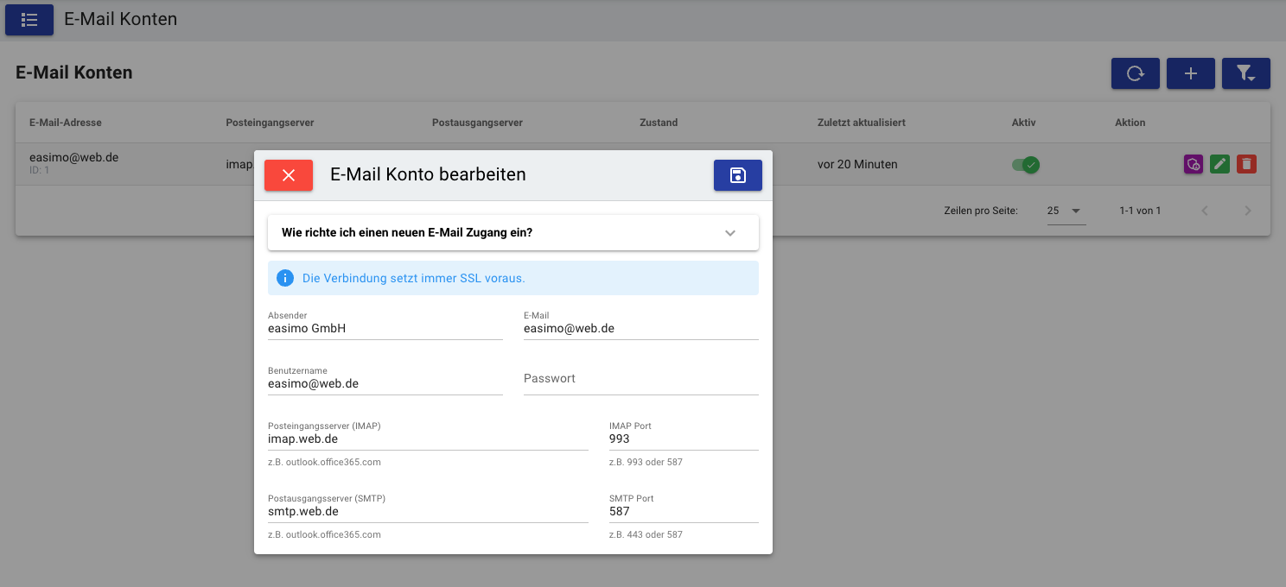
Task: Open the rows per page dropdown
Action: pos(1066,211)
